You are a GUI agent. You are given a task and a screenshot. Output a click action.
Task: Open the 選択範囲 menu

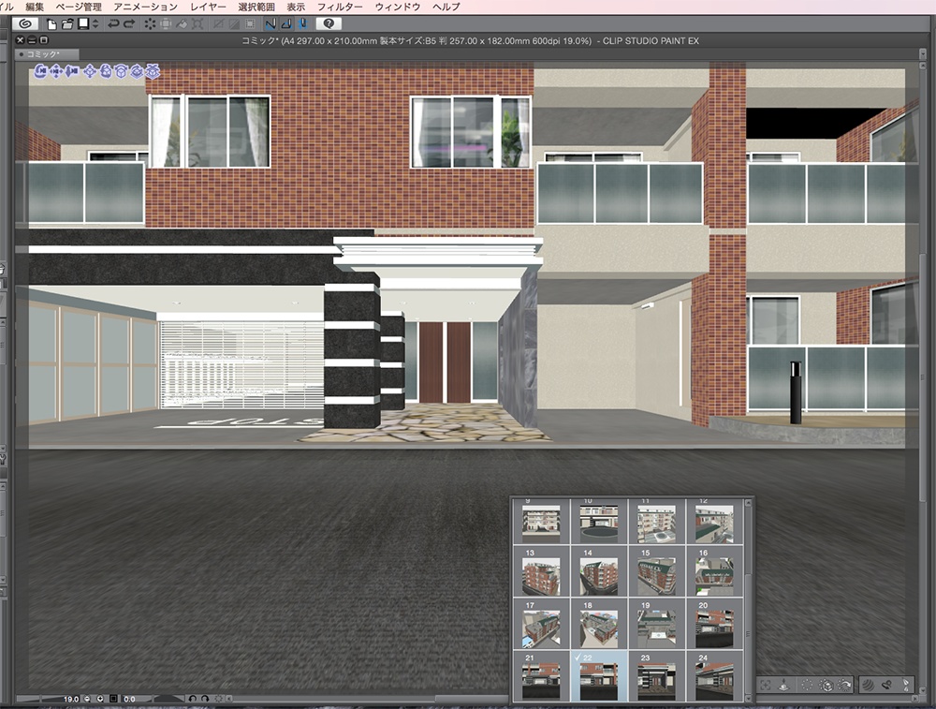pos(256,7)
